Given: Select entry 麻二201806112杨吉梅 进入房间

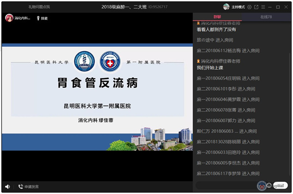Looking at the screenshot, I should 228,51.
